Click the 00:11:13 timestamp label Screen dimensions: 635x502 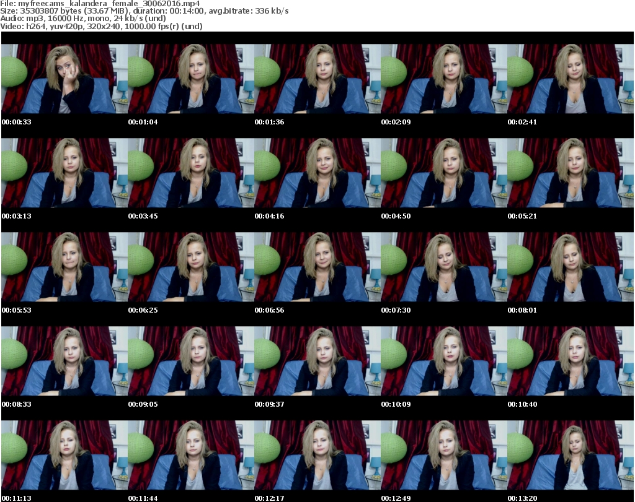coord(17,498)
